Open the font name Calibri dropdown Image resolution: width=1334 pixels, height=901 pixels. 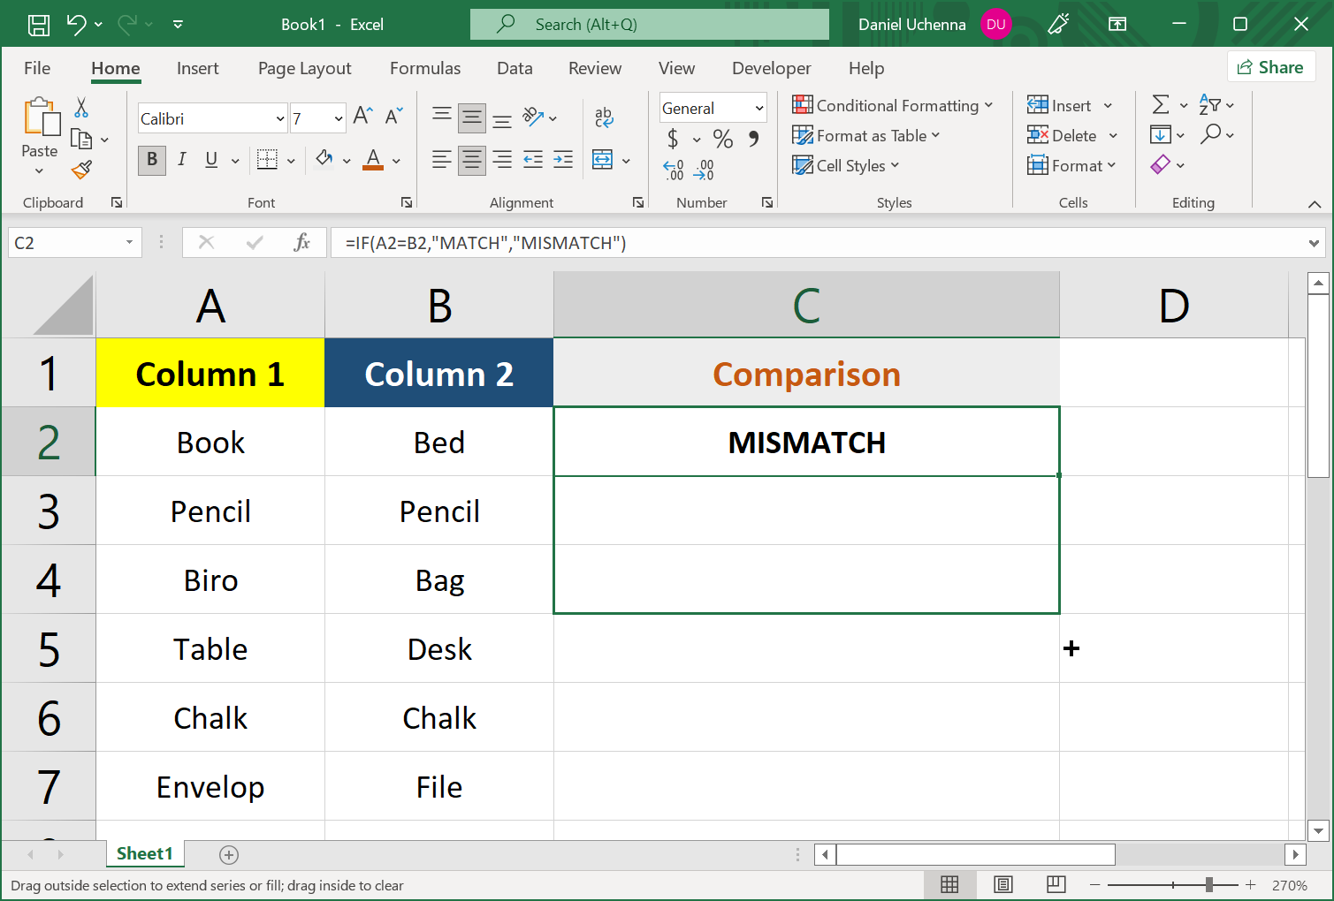pos(279,118)
